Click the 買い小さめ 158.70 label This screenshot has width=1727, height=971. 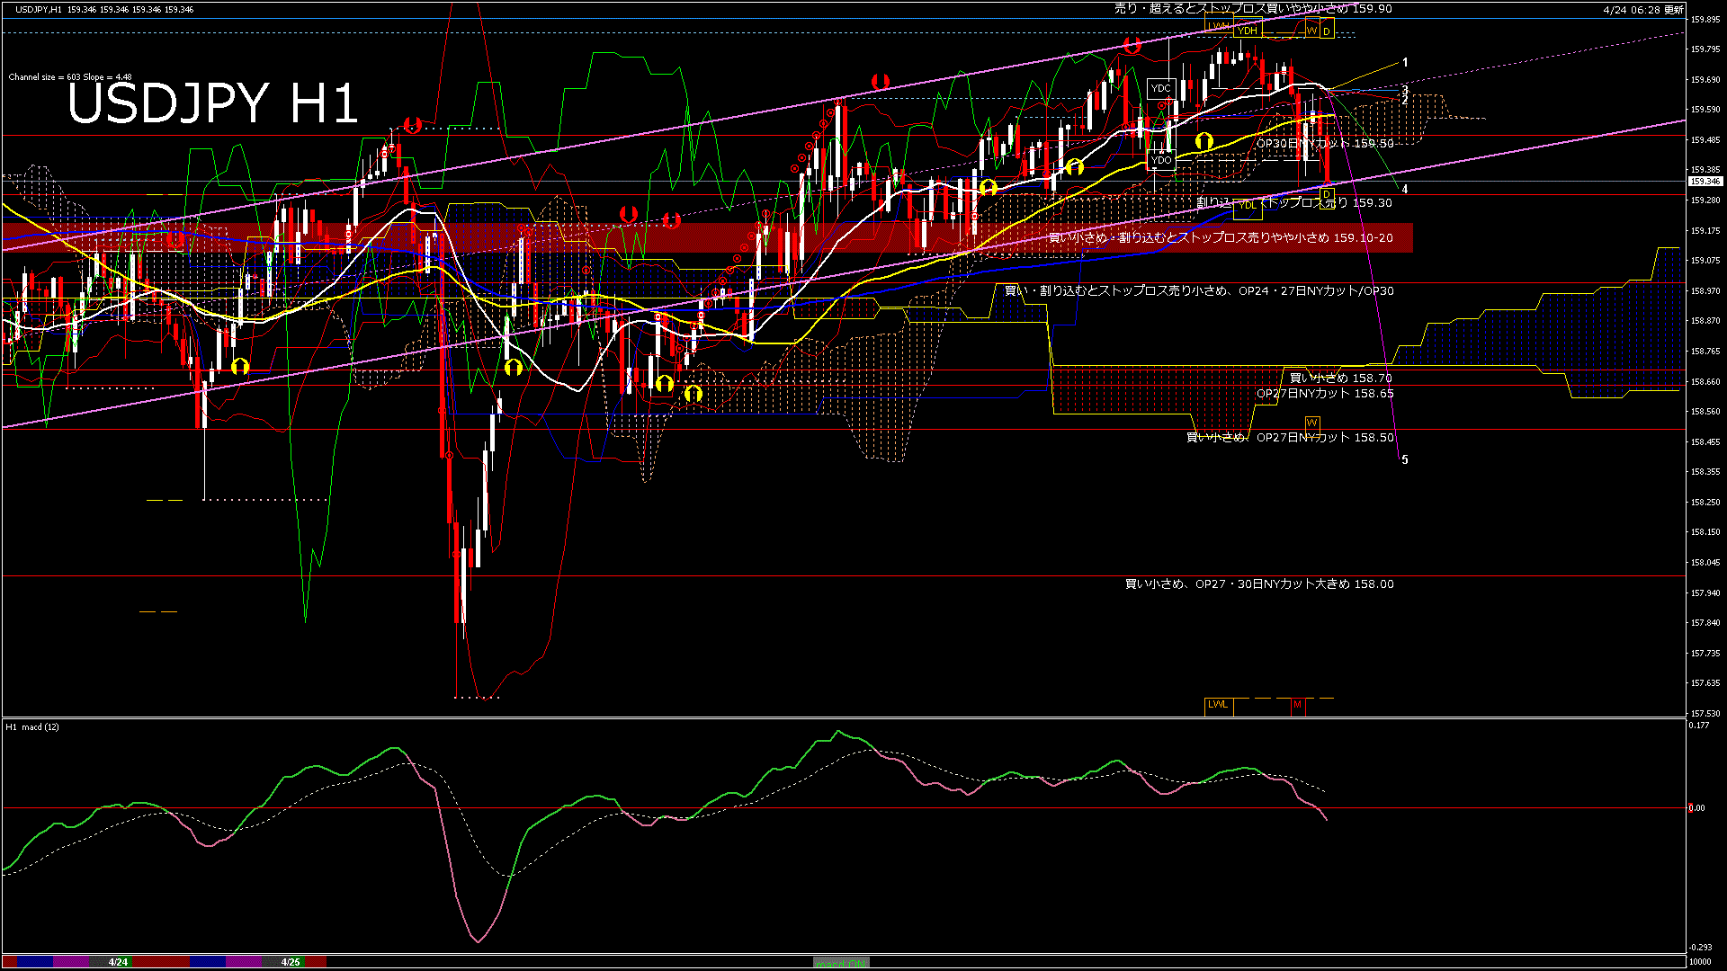click(x=1340, y=379)
